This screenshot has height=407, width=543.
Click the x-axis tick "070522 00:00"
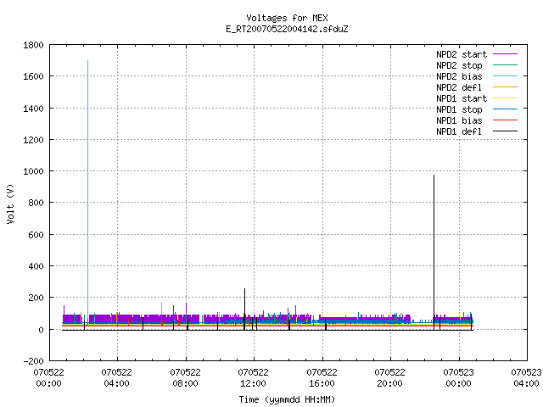[49, 378]
